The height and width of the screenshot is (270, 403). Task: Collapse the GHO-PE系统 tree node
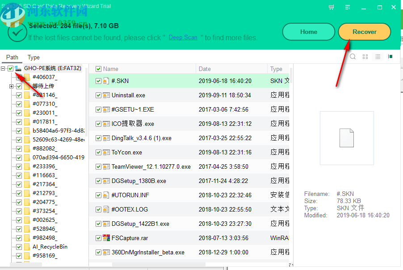pos(4,68)
